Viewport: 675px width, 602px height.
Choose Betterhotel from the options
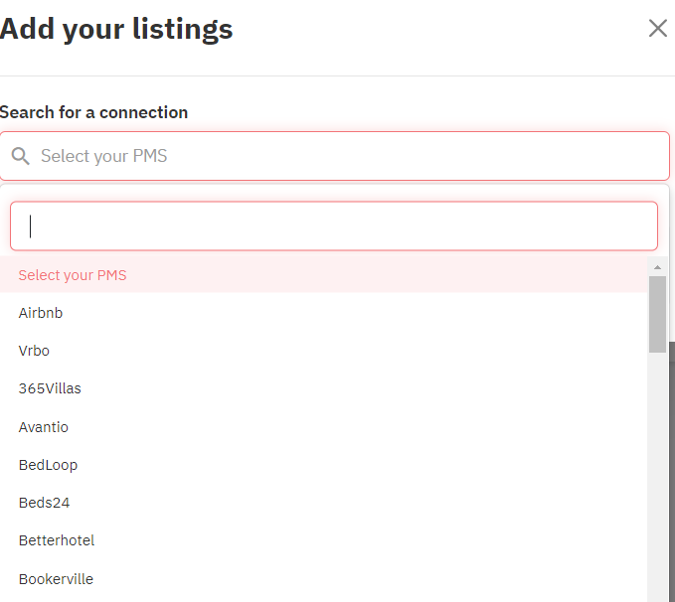tap(324, 540)
